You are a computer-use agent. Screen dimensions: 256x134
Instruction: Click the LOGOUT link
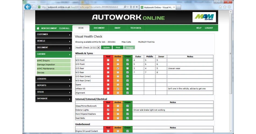[209, 28]
